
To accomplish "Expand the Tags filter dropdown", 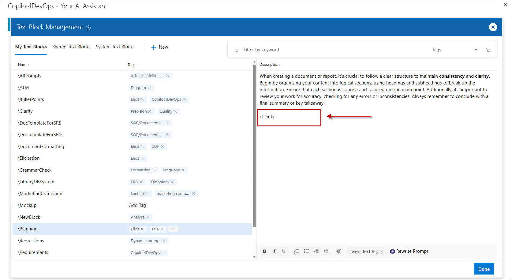I will tap(476, 50).
